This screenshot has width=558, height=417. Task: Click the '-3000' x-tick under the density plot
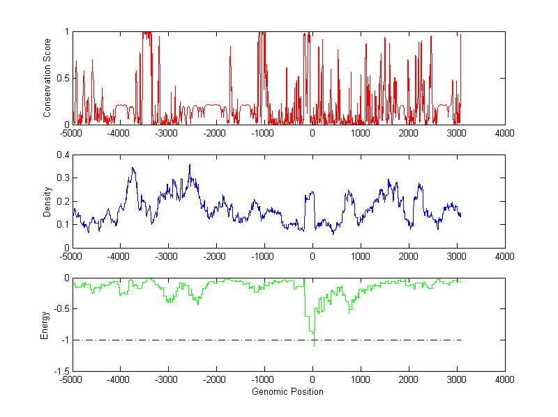tap(166, 255)
